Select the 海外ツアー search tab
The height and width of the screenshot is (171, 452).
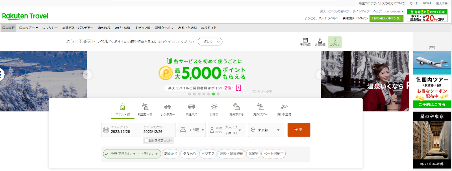coord(260,110)
